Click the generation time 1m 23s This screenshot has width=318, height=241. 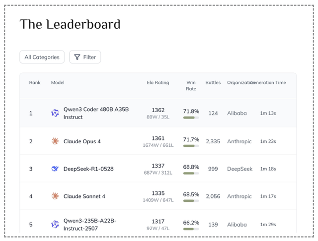[x=268, y=141]
